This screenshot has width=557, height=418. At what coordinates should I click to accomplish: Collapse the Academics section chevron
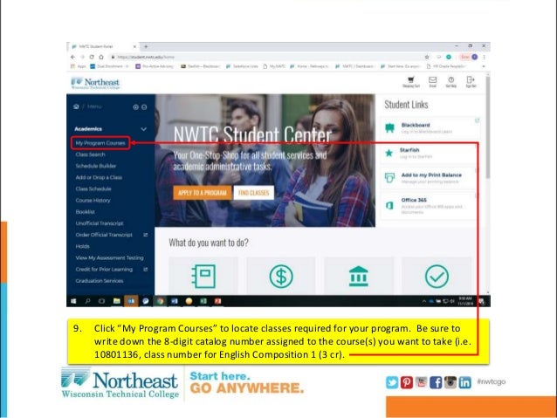[143, 129]
